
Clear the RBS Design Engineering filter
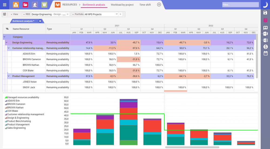click(x=67, y=14)
